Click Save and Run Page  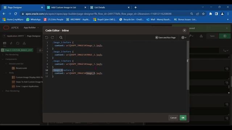coord(165,38)
